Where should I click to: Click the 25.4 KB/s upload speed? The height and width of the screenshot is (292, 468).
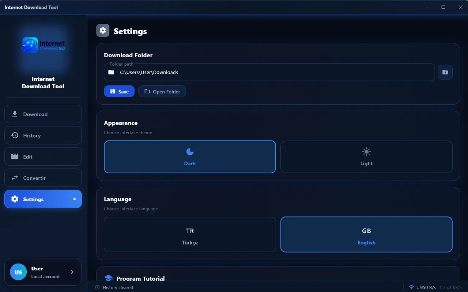coord(451,287)
